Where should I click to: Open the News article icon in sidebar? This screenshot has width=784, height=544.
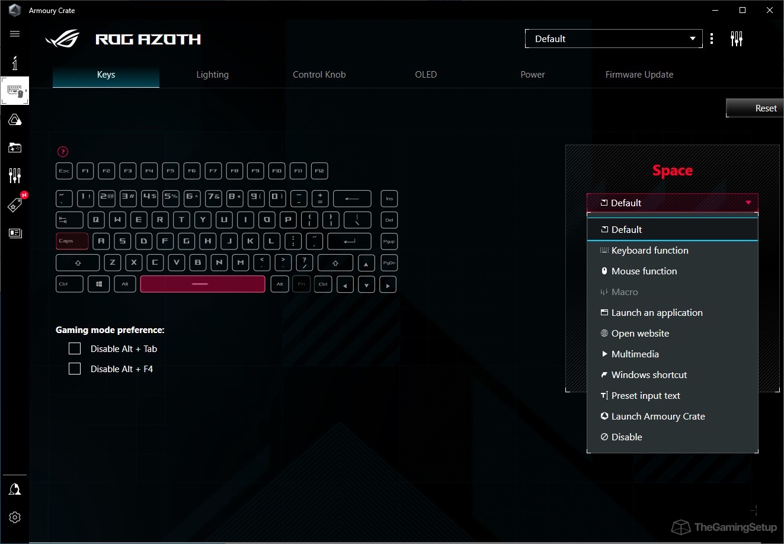(x=15, y=233)
